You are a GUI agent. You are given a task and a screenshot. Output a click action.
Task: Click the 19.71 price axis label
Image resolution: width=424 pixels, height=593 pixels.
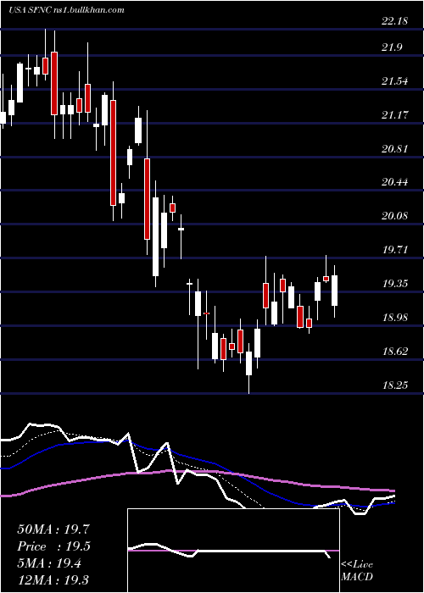pos(395,250)
